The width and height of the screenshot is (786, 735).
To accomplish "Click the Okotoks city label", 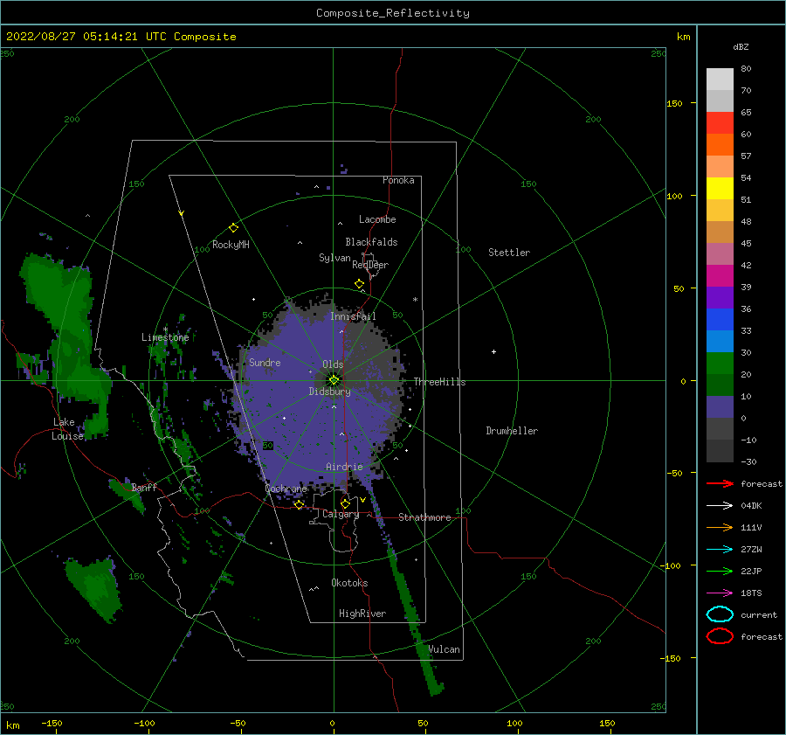I will tap(349, 582).
